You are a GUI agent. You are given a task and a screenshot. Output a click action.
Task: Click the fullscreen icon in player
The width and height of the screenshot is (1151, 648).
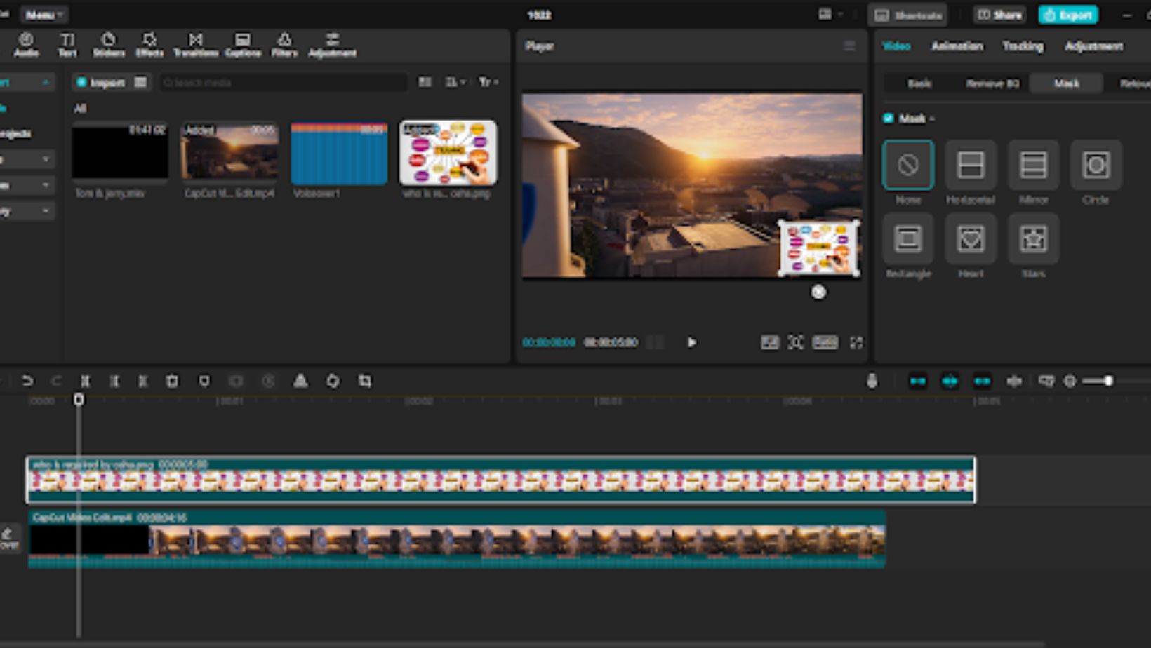pos(856,342)
